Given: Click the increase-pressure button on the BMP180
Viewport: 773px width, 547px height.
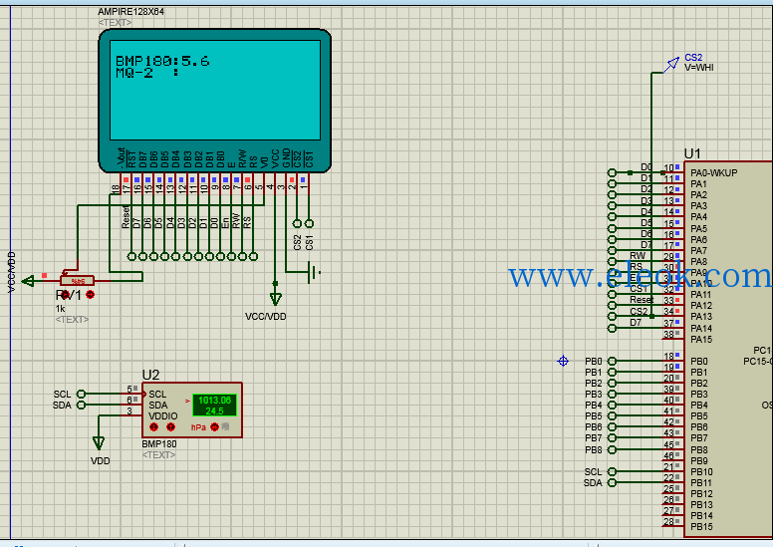Looking at the screenshot, I should 170,426.
